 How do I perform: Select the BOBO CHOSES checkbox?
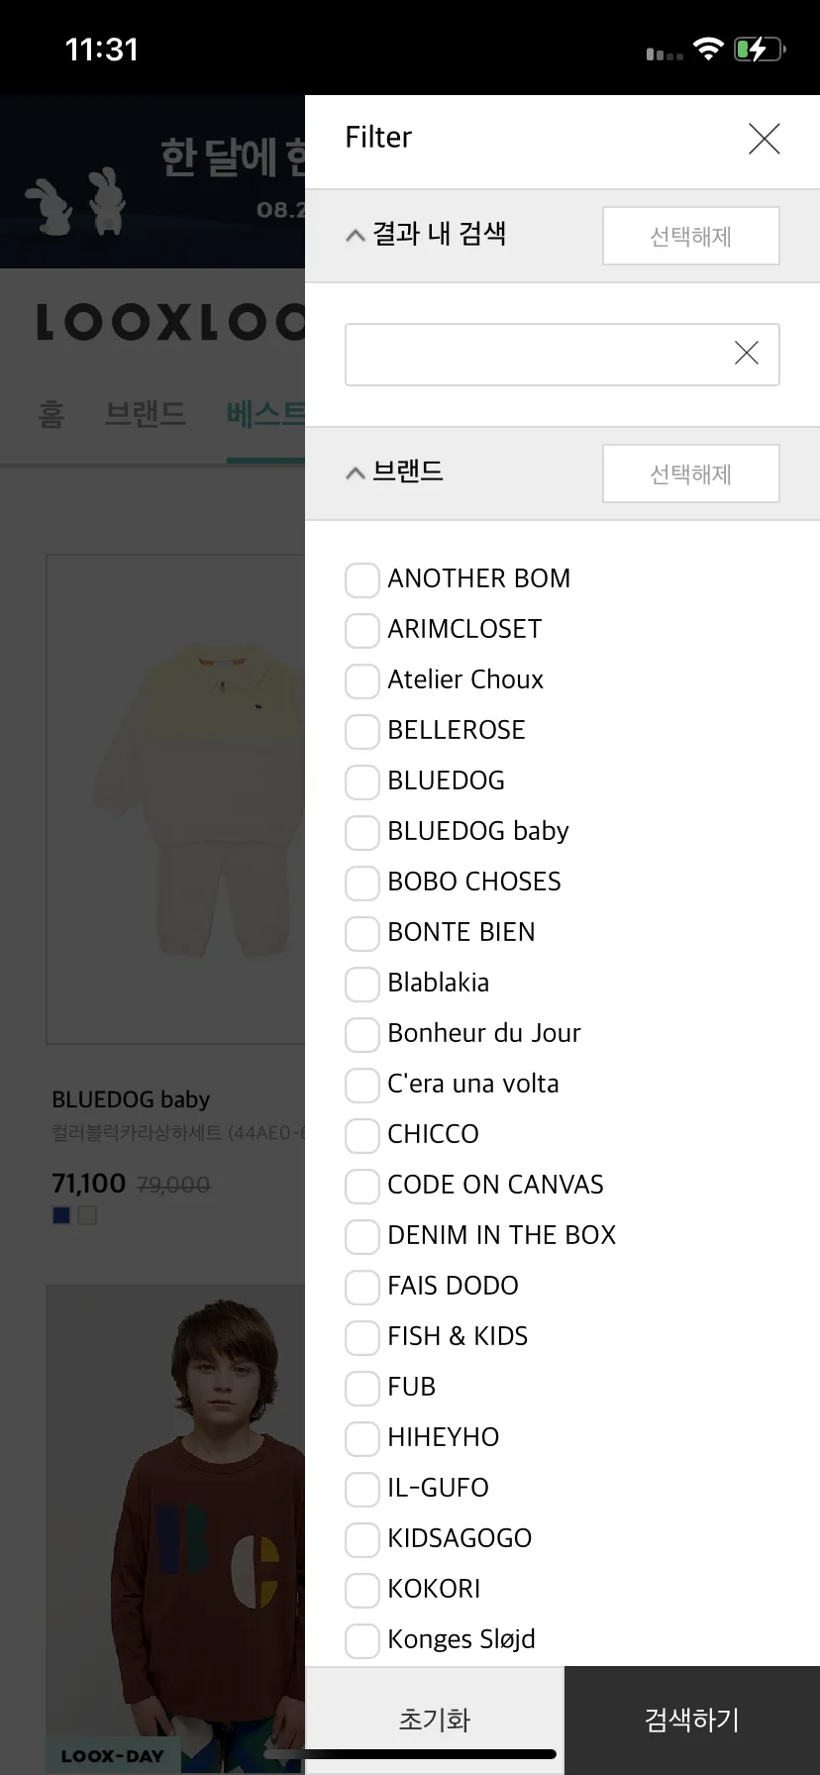[x=362, y=883]
